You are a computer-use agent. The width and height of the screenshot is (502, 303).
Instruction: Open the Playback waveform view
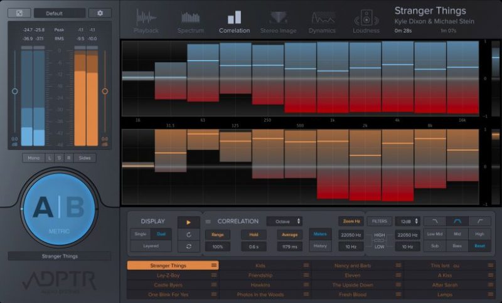146,22
